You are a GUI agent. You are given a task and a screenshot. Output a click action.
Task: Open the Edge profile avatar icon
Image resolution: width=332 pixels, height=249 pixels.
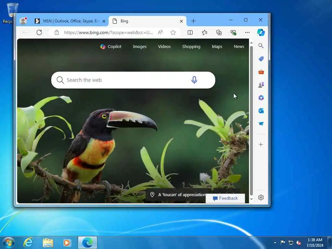pos(23,21)
